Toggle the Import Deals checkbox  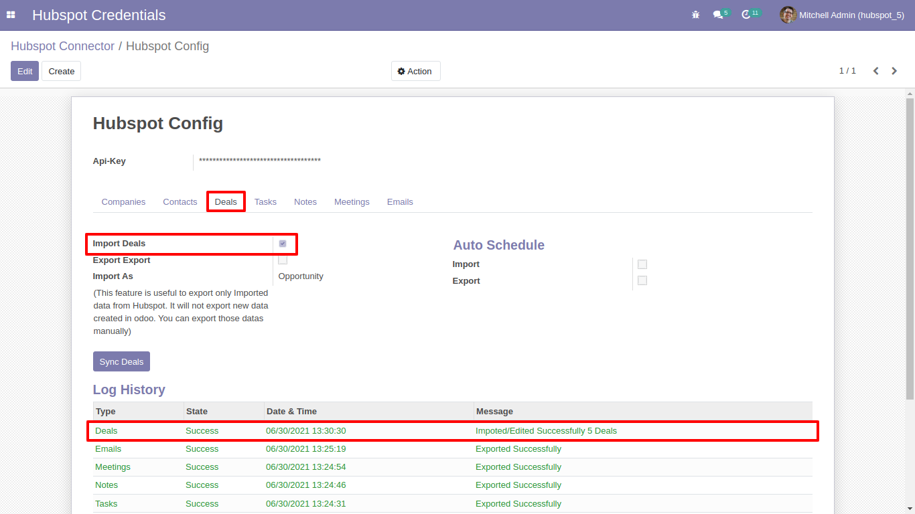[x=283, y=244]
